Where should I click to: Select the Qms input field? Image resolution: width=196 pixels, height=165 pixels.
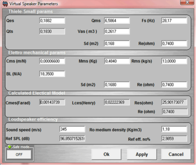tap(117, 21)
